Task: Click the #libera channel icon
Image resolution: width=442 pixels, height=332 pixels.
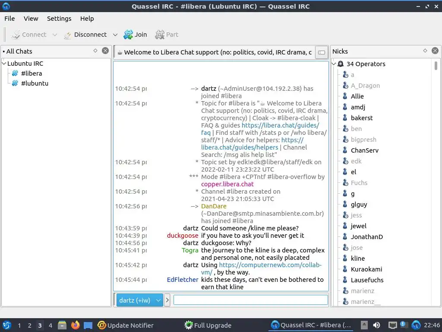Action: click(15, 73)
